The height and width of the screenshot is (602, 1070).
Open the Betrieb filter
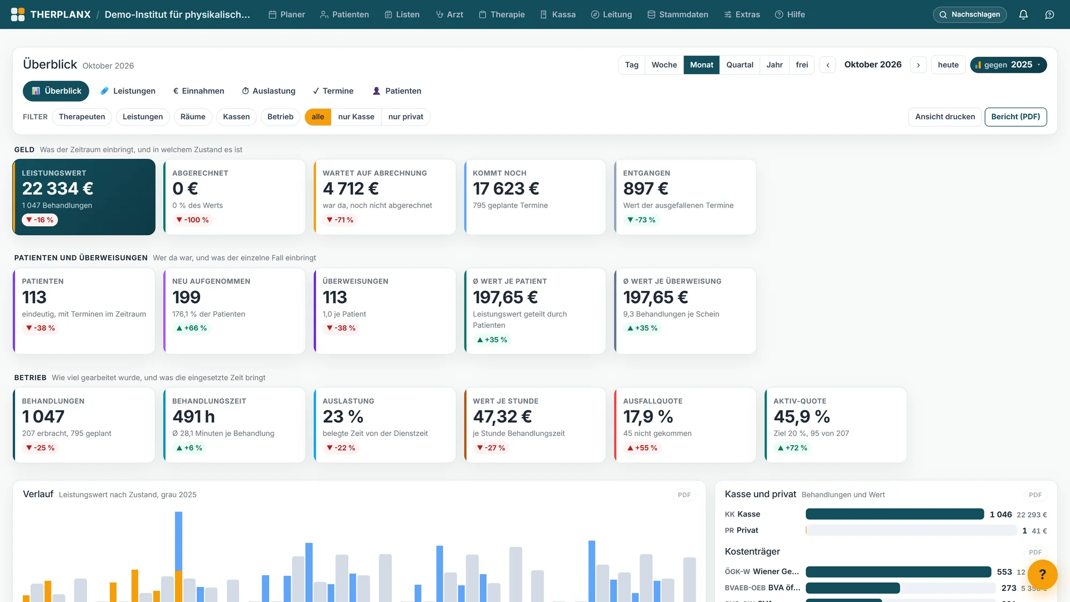click(280, 117)
